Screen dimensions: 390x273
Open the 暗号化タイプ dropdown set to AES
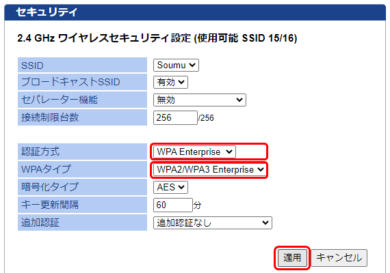tap(170, 187)
